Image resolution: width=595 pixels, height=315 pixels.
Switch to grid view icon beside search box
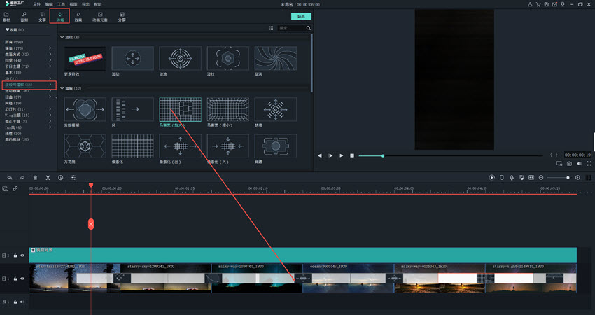(271, 28)
